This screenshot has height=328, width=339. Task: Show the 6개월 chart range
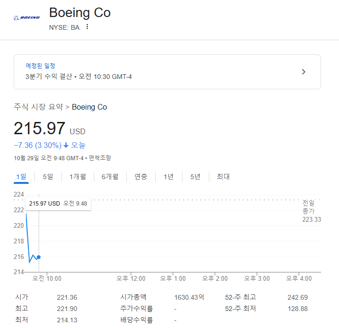pyautogui.click(x=110, y=177)
